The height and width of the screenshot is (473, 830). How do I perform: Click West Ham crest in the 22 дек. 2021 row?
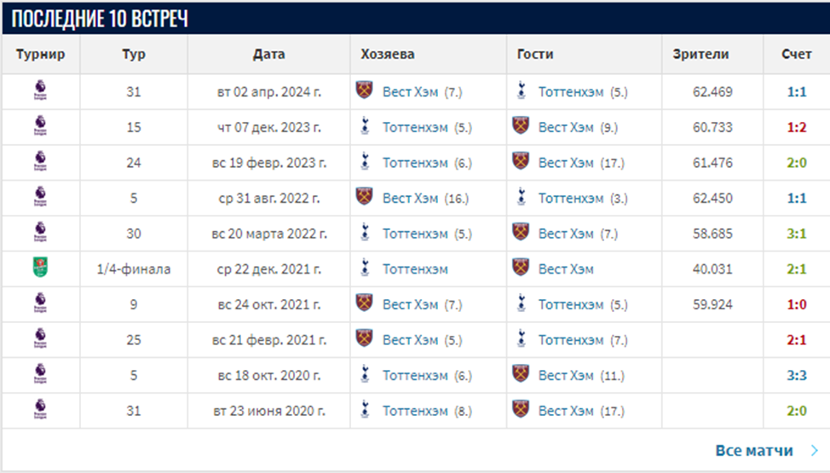click(521, 268)
